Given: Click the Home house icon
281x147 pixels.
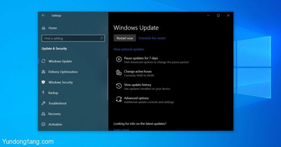Looking at the screenshot, I should click(x=44, y=28).
